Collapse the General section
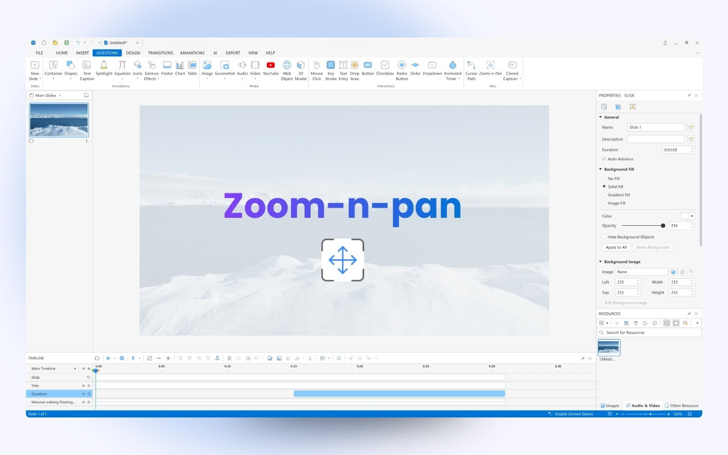728x455 pixels. 600,117
